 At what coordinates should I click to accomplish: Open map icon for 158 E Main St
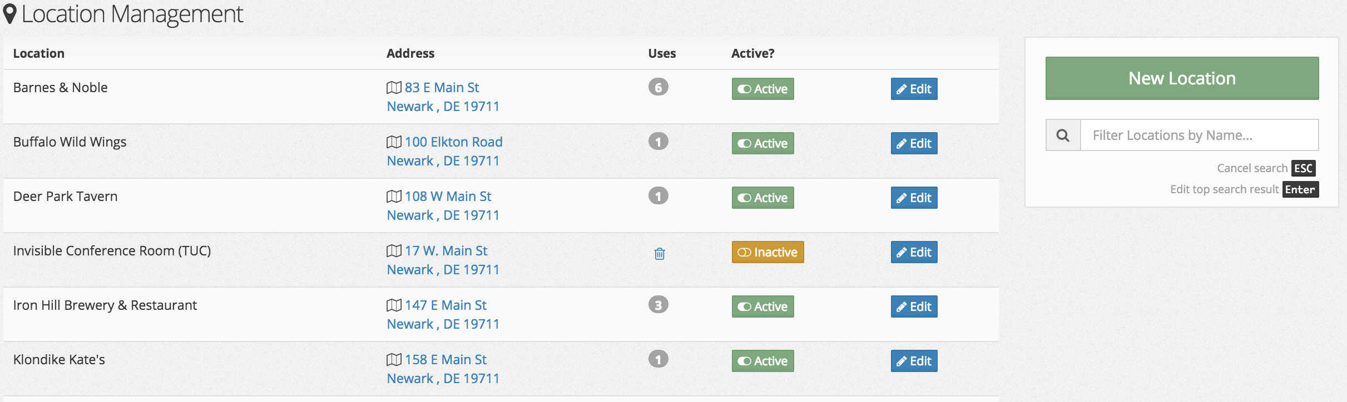click(x=394, y=360)
